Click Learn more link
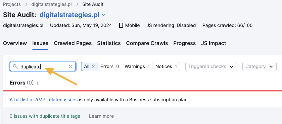 101,116
